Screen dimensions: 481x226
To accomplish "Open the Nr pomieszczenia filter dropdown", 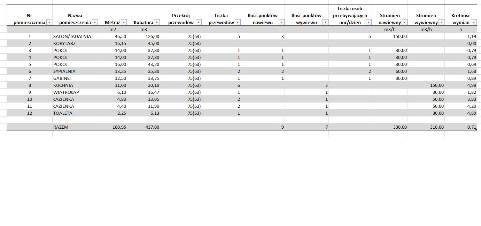I will (49, 23).
